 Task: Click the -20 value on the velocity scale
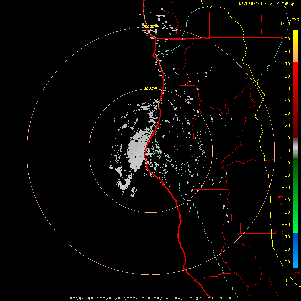pos(286,175)
